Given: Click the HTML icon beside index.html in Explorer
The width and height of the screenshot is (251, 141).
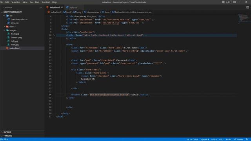Looking at the screenshot, I should [x=7, y=48].
